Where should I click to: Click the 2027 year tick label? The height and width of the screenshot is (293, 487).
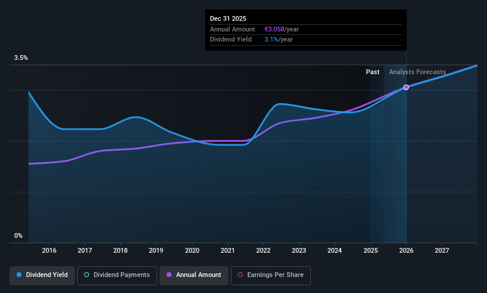click(x=442, y=250)
